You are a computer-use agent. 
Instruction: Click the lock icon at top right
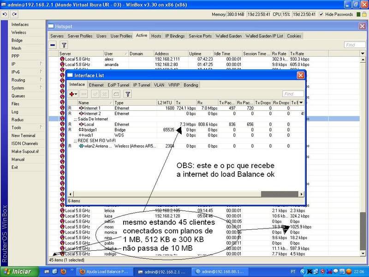(x=364, y=14)
